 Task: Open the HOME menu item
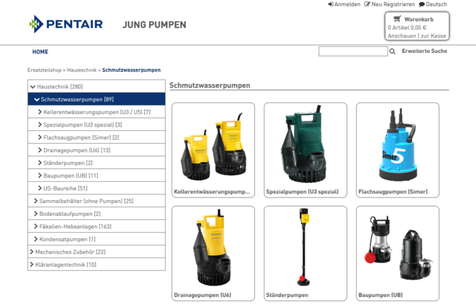point(40,52)
